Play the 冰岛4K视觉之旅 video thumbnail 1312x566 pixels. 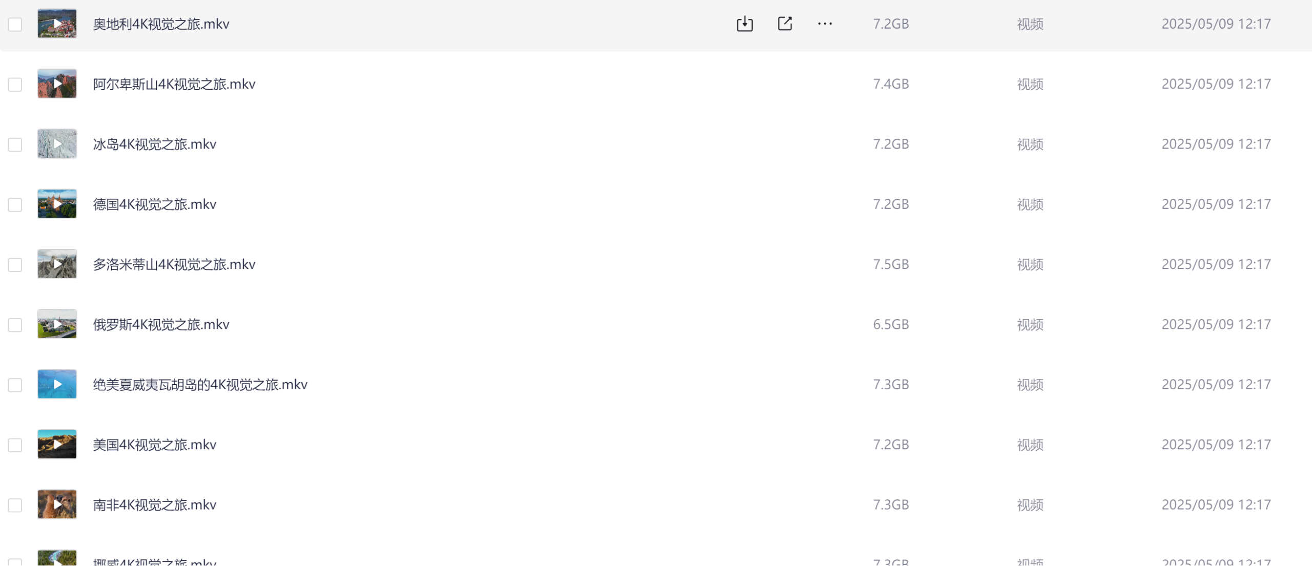[57, 144]
